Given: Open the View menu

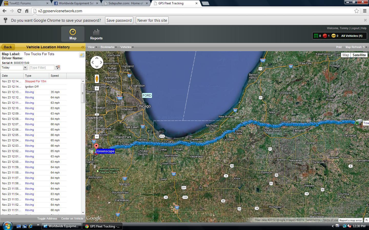Looking at the screenshot, I should coord(92,47).
